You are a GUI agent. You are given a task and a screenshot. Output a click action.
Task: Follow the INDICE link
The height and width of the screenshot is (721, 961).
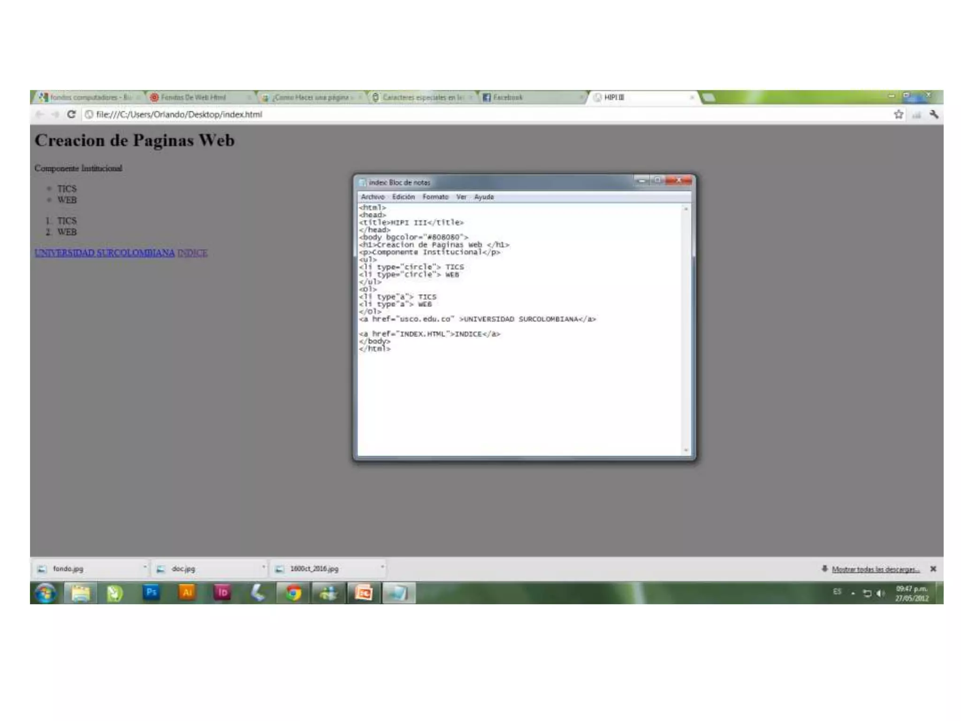(x=192, y=253)
